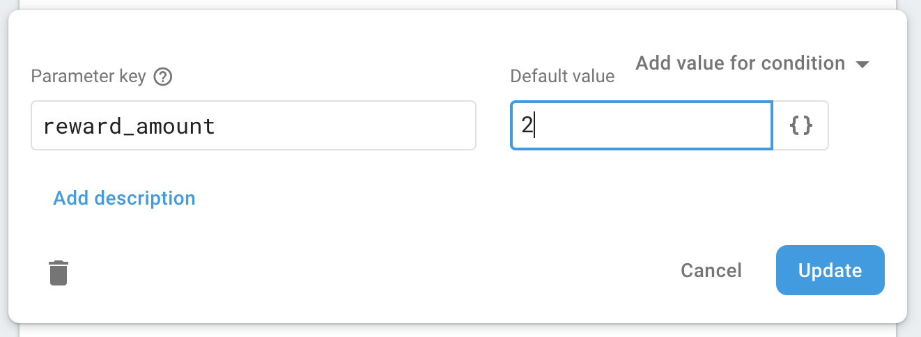Open the JSON editor curly braces icon
The height and width of the screenshot is (337, 921).
[x=800, y=125]
